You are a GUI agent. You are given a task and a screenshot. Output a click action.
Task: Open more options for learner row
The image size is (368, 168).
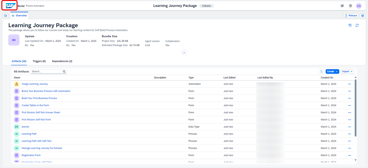(349, 127)
